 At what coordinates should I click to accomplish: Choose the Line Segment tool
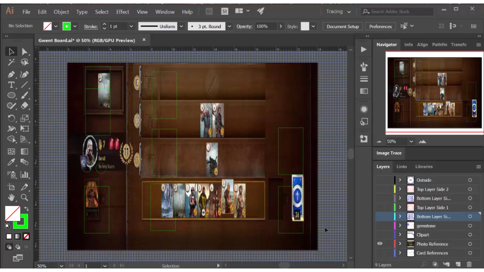point(24,85)
